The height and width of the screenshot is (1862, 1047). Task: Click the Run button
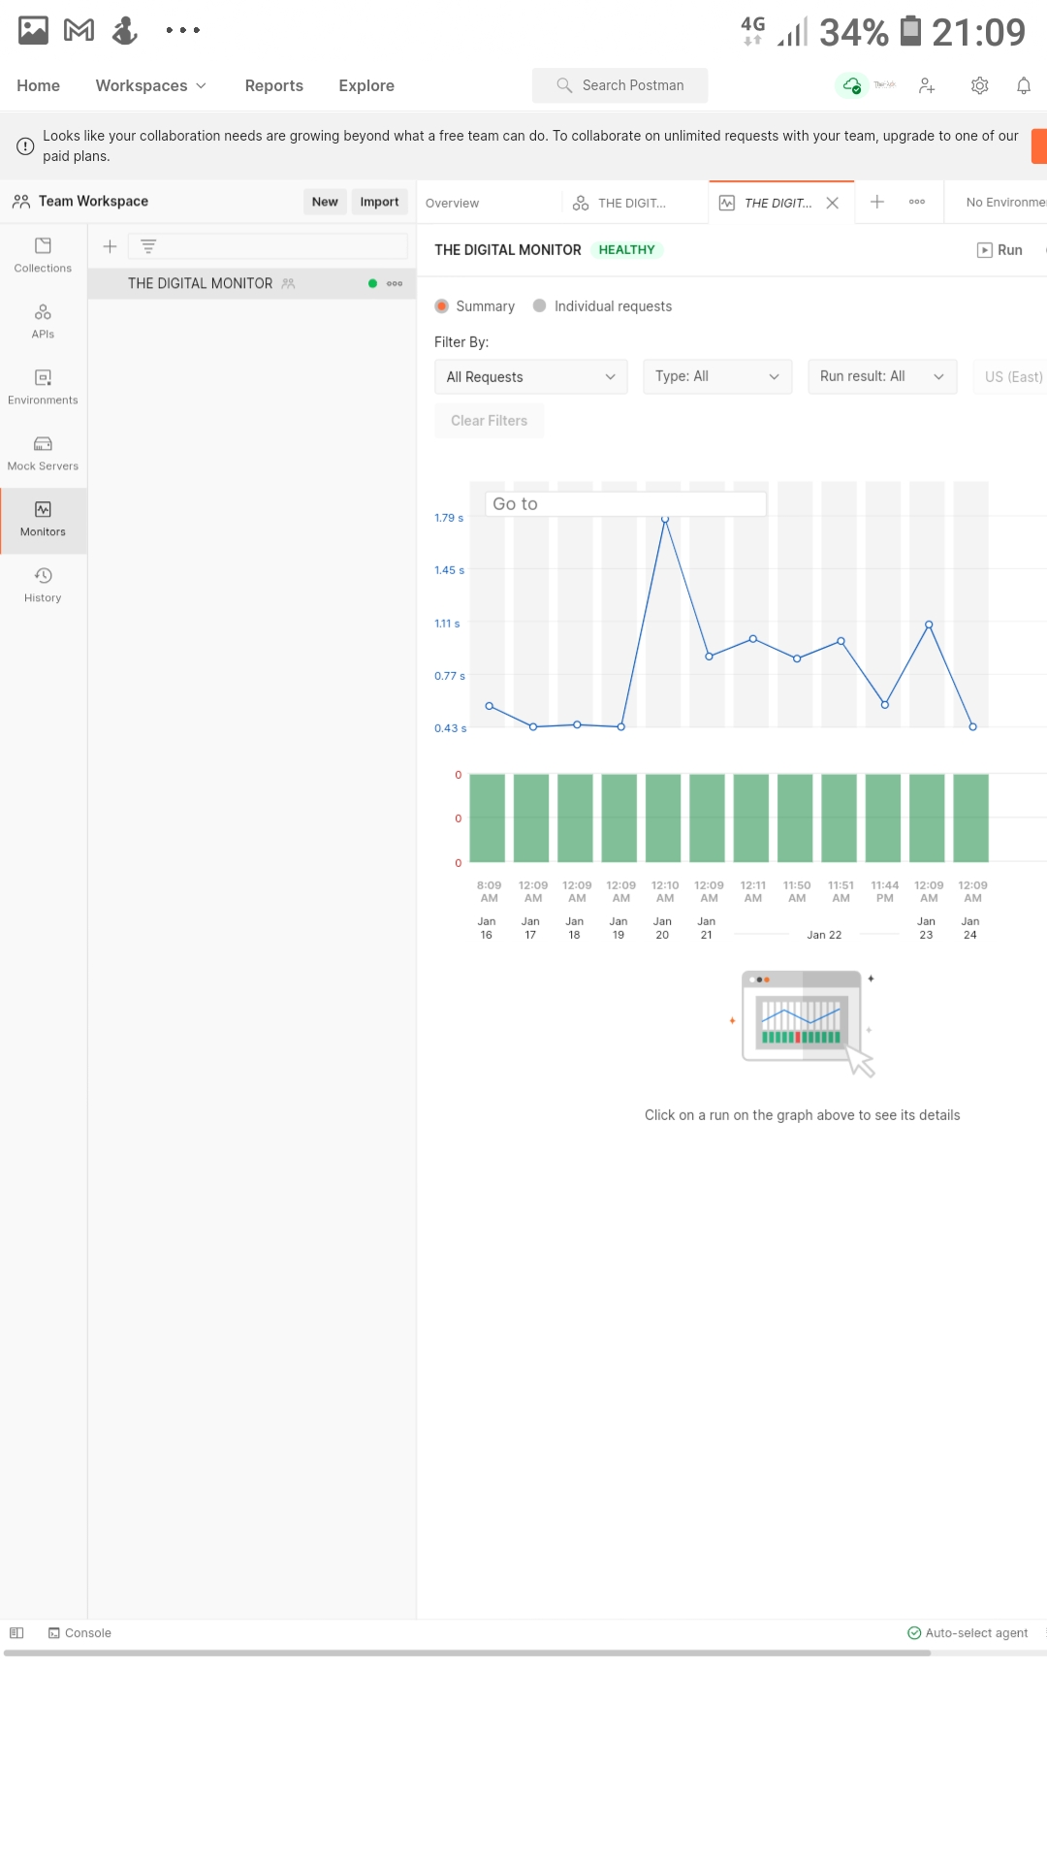pos(1000,250)
